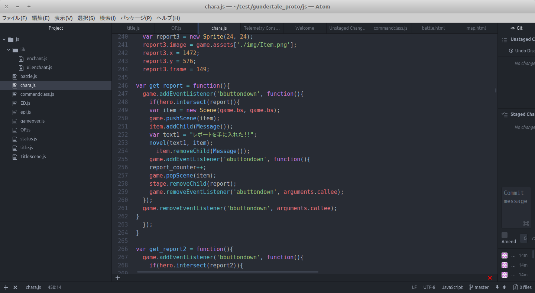Switch to the title.js tab

[133, 28]
